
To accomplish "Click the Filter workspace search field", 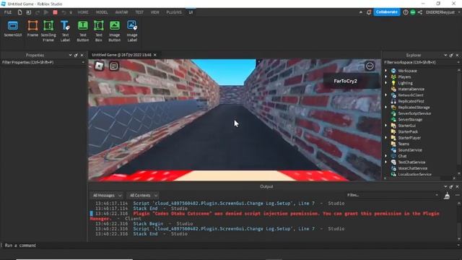I will [421, 63].
